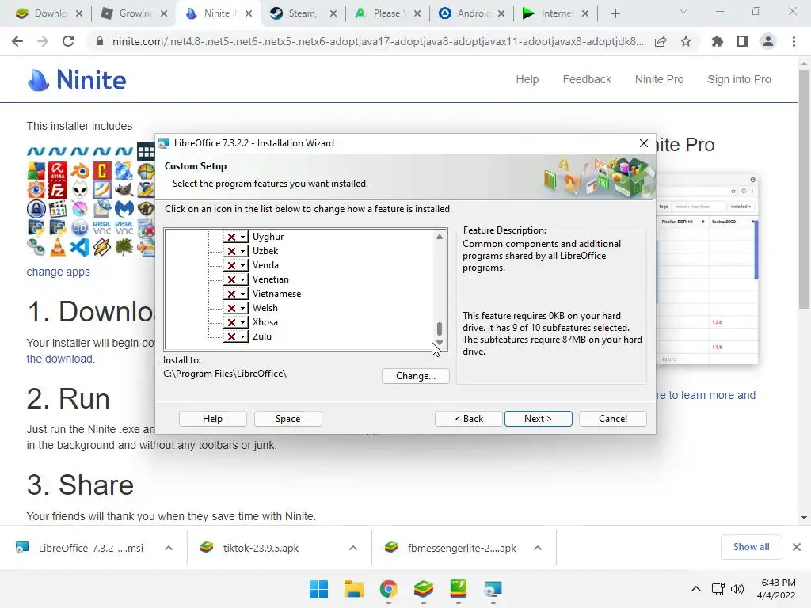Click Sign into Pro link
This screenshot has width=811, height=608.
(739, 80)
